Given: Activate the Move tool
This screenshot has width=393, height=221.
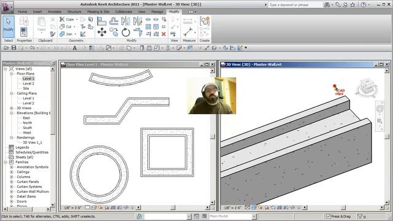Looking at the screenshot, I should click(101, 33).
